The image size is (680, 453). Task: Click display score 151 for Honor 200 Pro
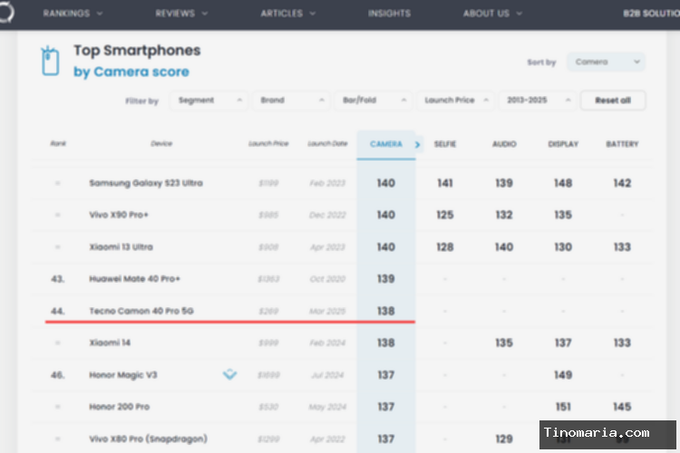(x=563, y=407)
